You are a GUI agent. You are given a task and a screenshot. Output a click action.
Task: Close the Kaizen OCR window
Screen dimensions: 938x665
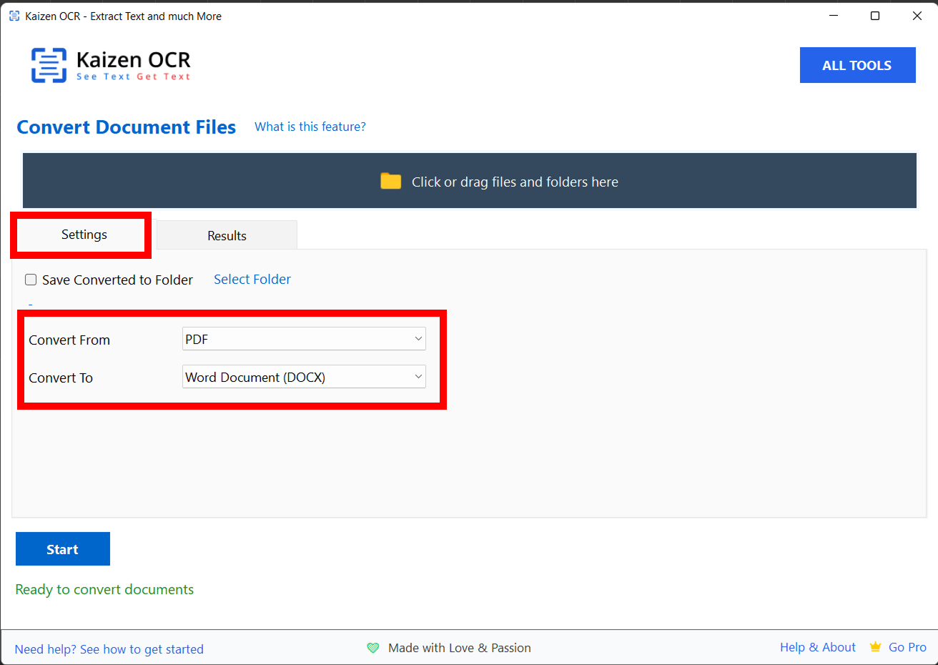(917, 16)
